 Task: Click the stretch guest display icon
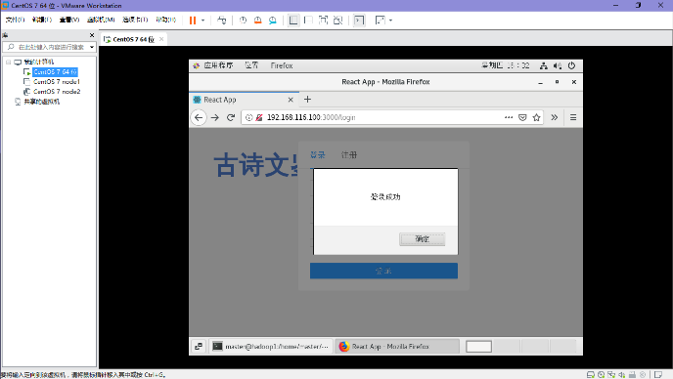tap(380, 21)
